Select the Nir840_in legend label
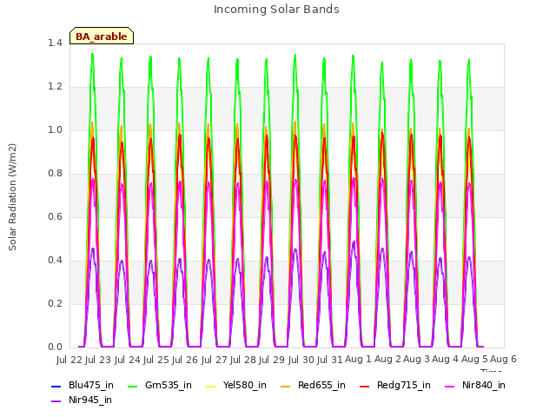556x417 pixels. point(484,385)
